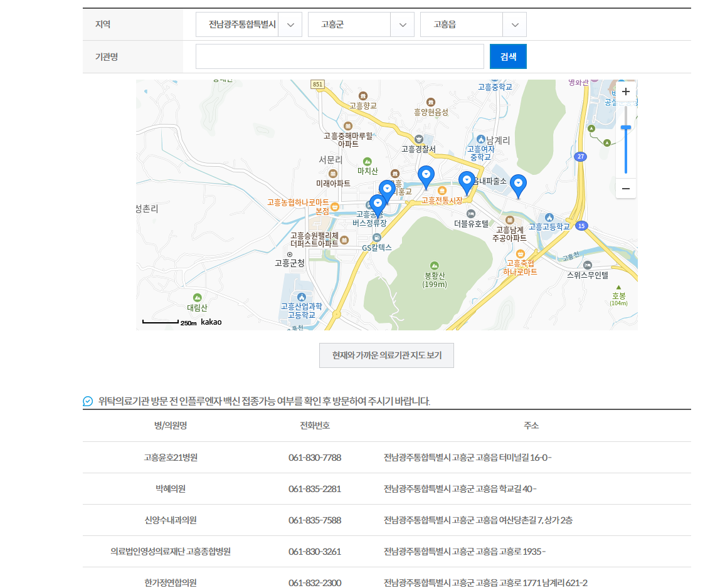Zoom in the map with plus button
The width and height of the screenshot is (725, 588).
(625, 92)
